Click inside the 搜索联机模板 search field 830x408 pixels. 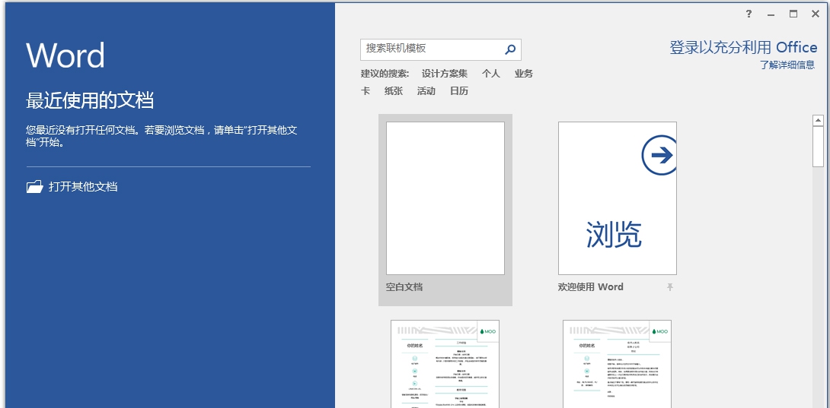[x=430, y=49]
